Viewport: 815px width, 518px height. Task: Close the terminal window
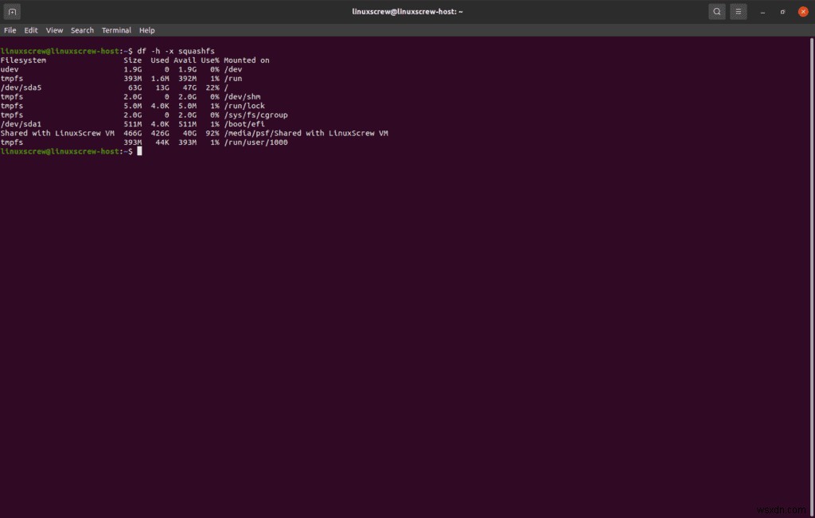point(802,11)
